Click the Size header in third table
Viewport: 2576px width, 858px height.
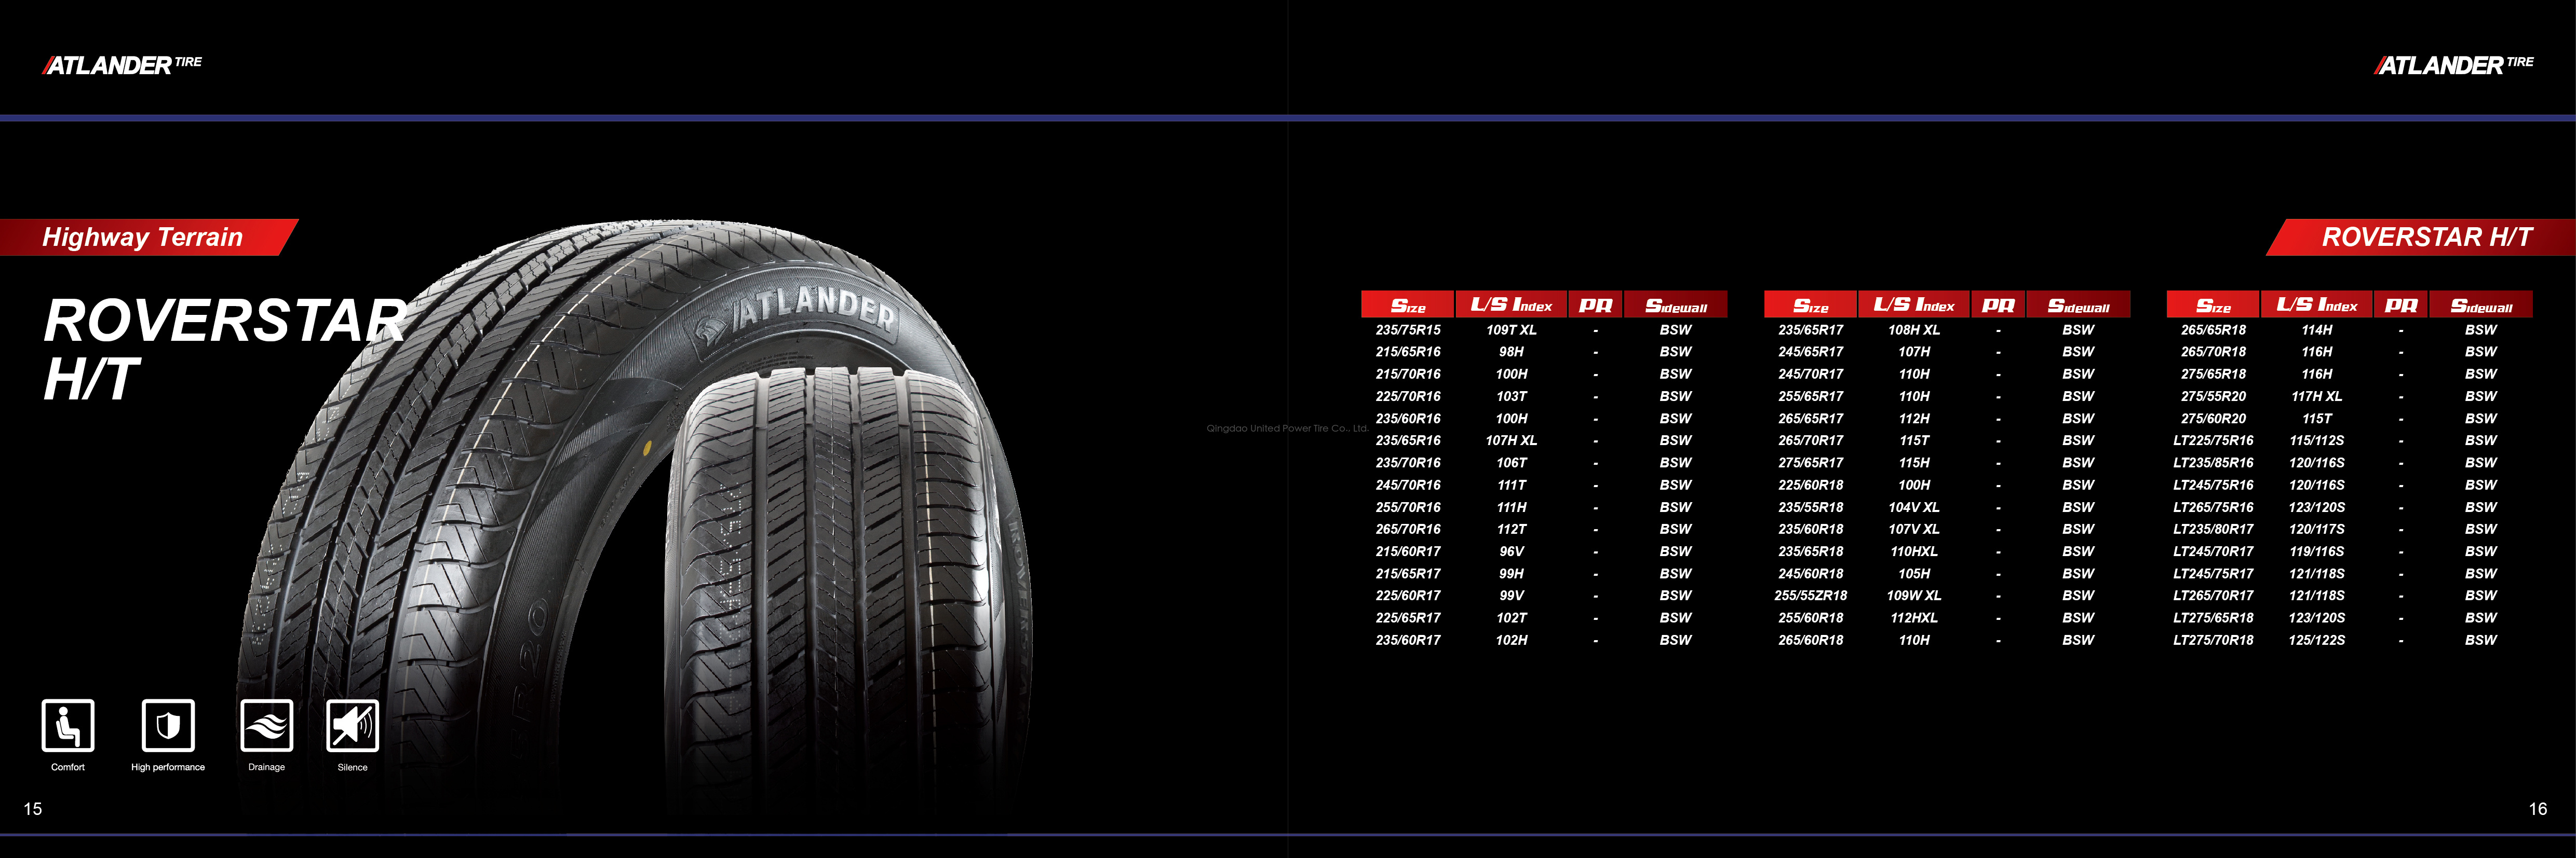[2213, 305]
